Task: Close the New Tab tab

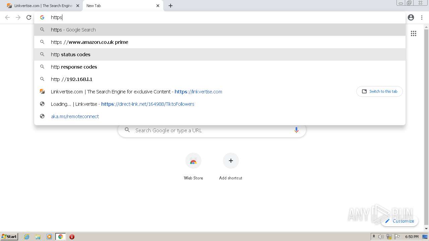Action: click(158, 6)
